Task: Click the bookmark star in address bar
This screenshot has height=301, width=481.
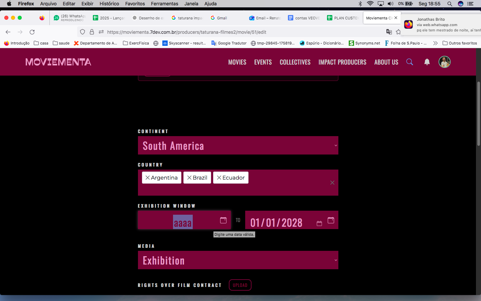Action: point(398,32)
